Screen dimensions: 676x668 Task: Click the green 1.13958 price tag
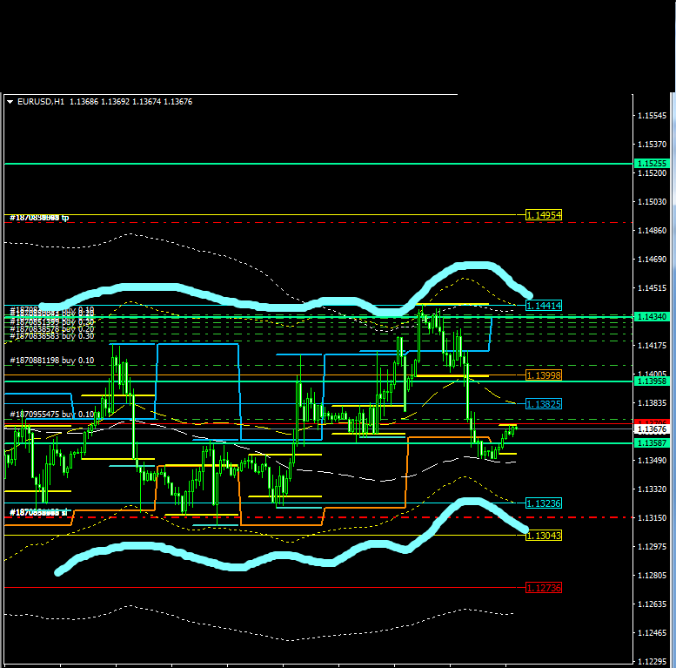coord(652,381)
